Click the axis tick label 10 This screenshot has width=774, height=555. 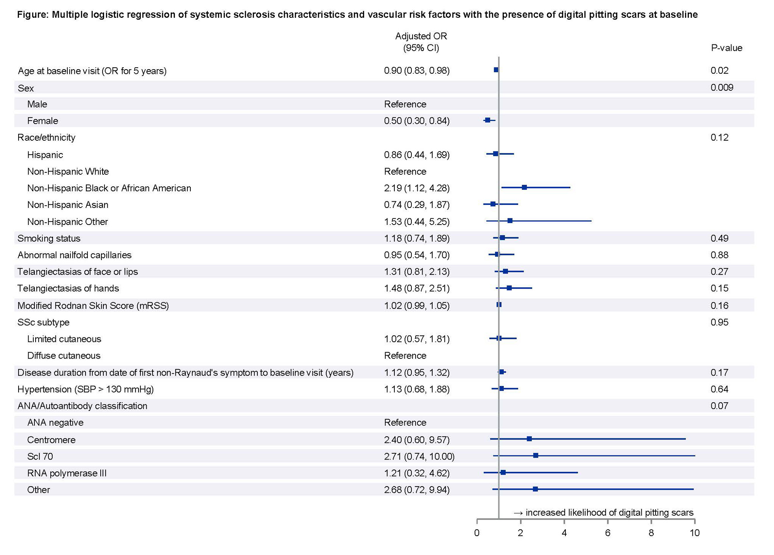(695, 533)
